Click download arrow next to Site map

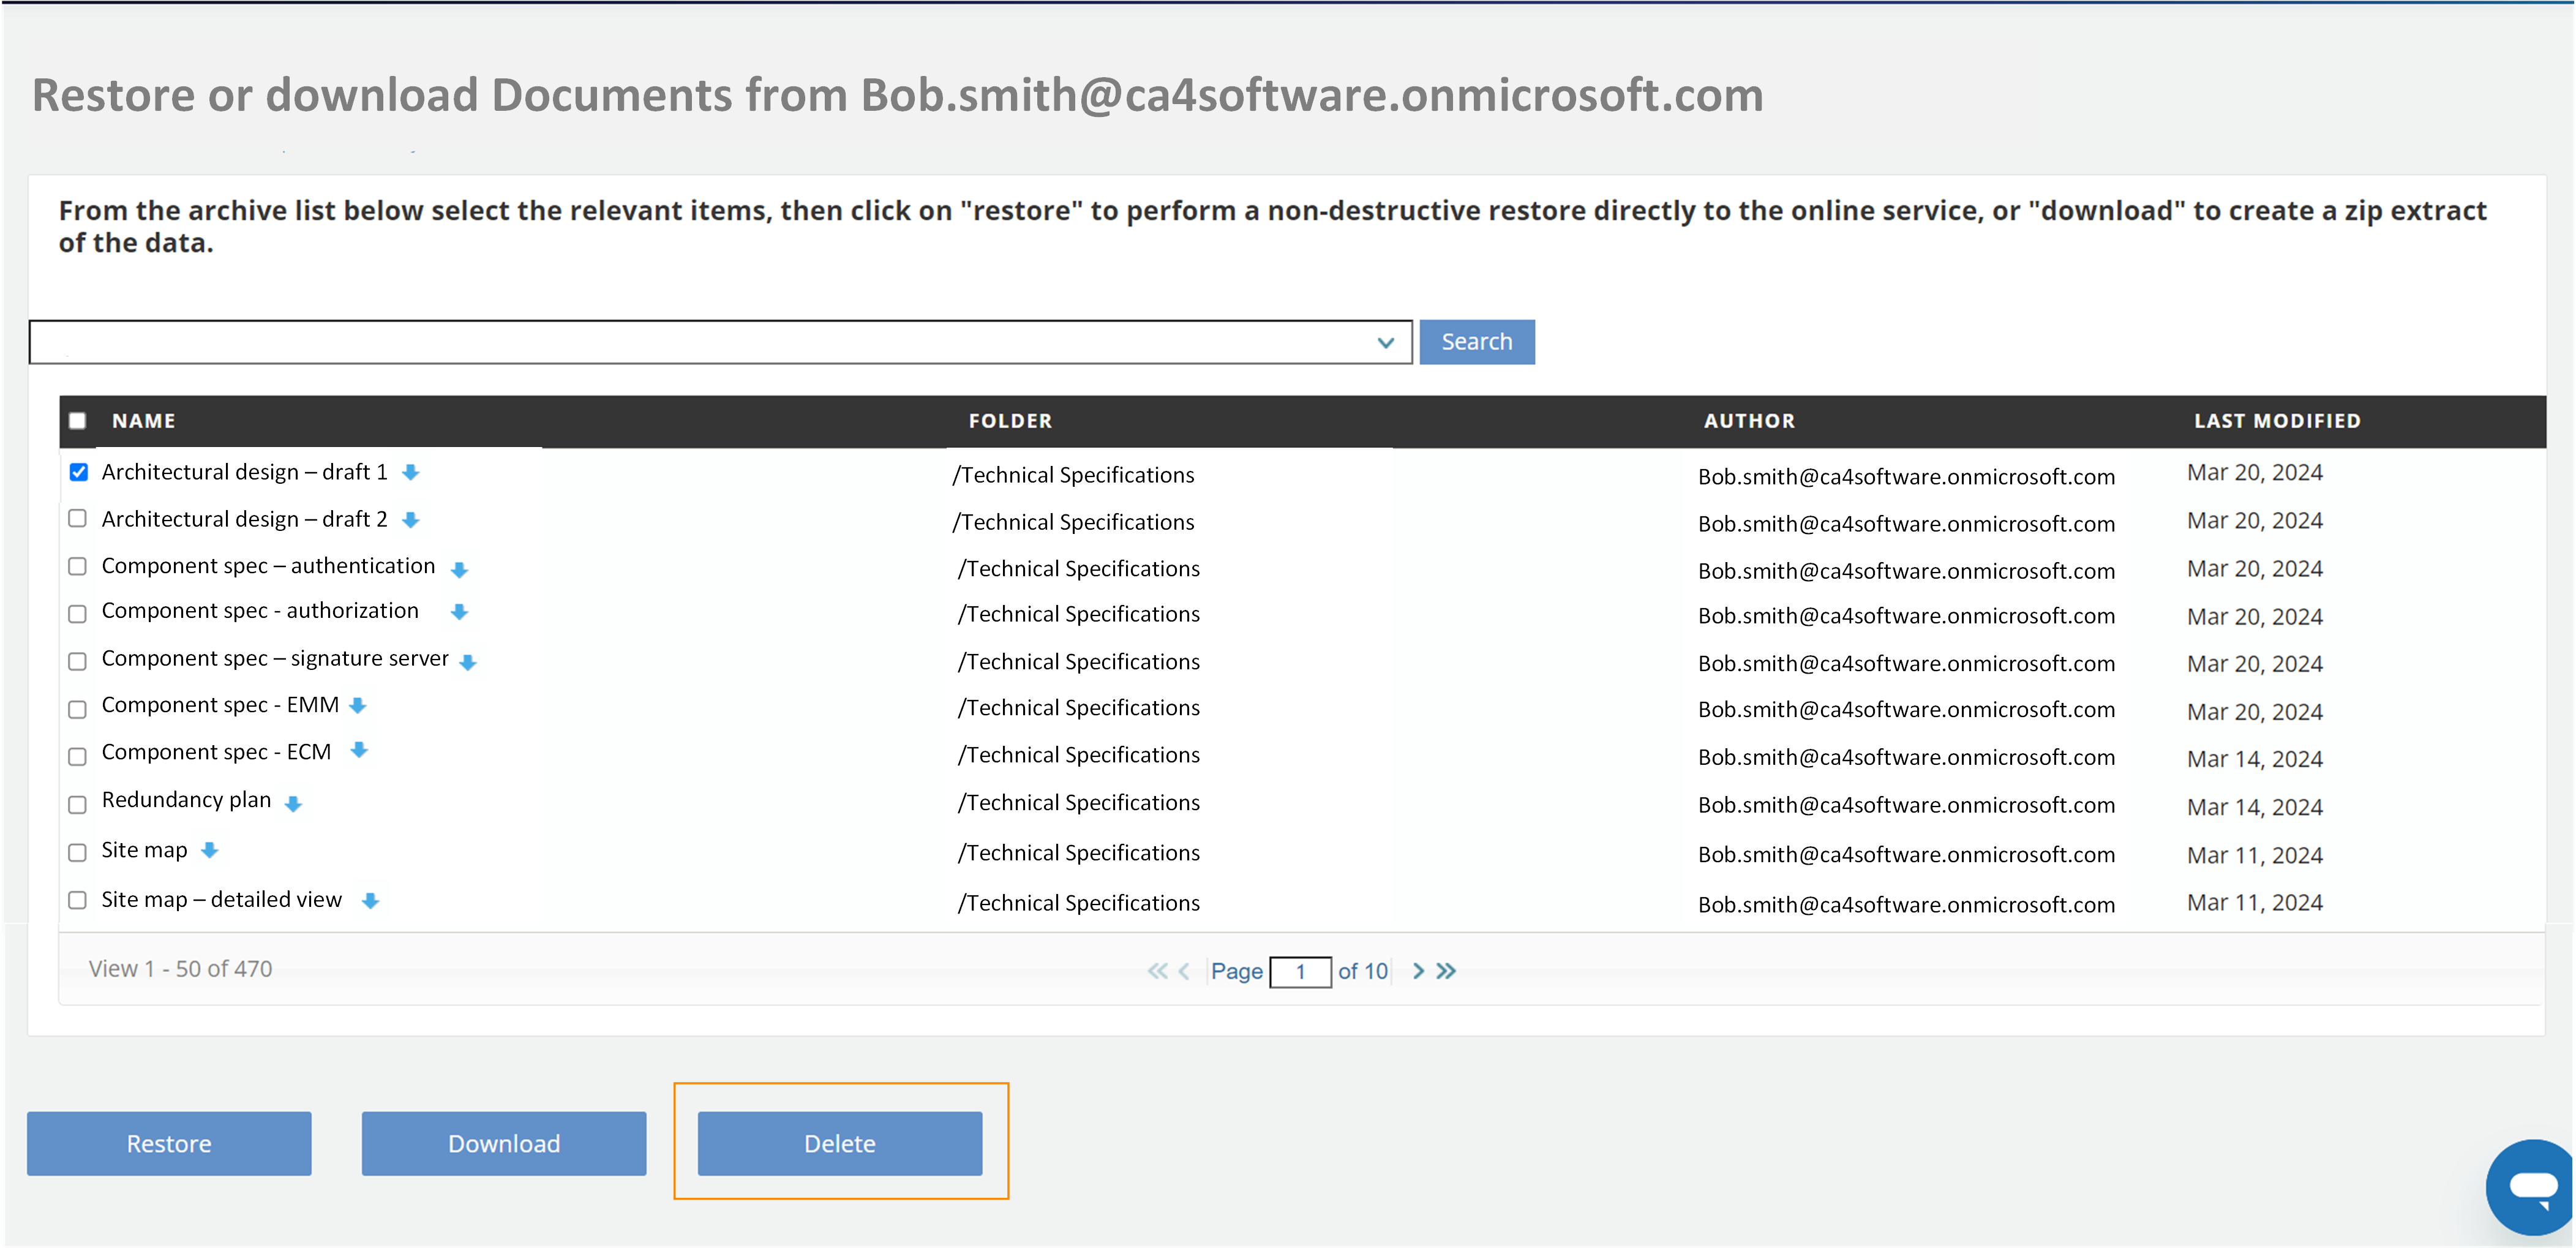pos(209,850)
